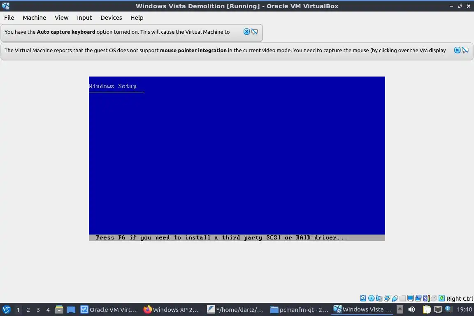The height and width of the screenshot is (316, 474).
Task: Click the optical disc indicator
Action: pos(371,298)
